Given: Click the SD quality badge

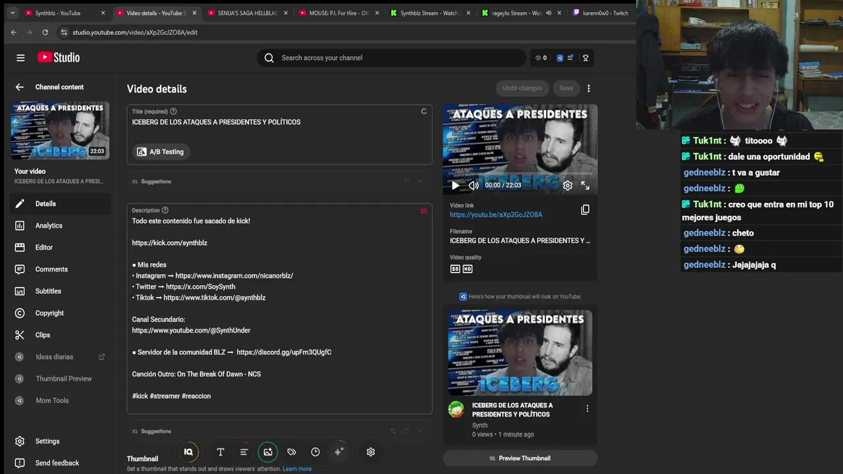Looking at the screenshot, I should coord(455,269).
